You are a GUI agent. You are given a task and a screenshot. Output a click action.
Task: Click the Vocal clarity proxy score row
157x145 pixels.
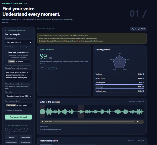click(x=120, y=92)
